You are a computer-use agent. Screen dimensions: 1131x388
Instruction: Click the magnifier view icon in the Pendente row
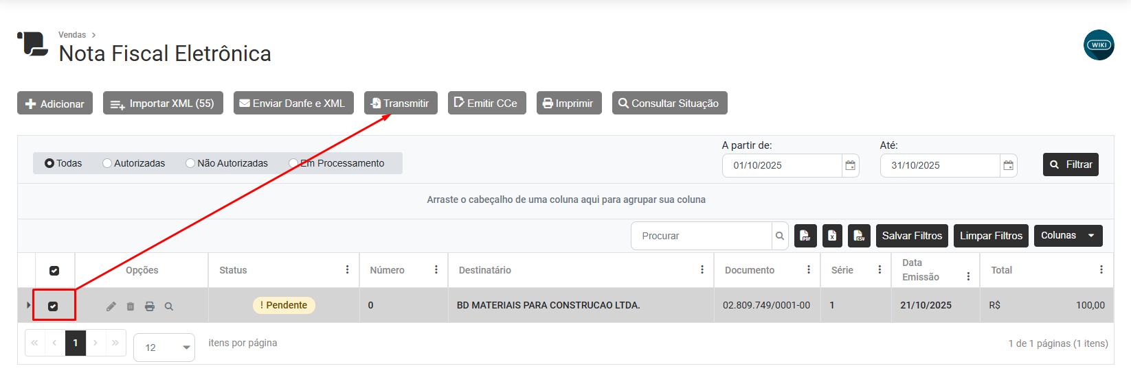coord(169,306)
